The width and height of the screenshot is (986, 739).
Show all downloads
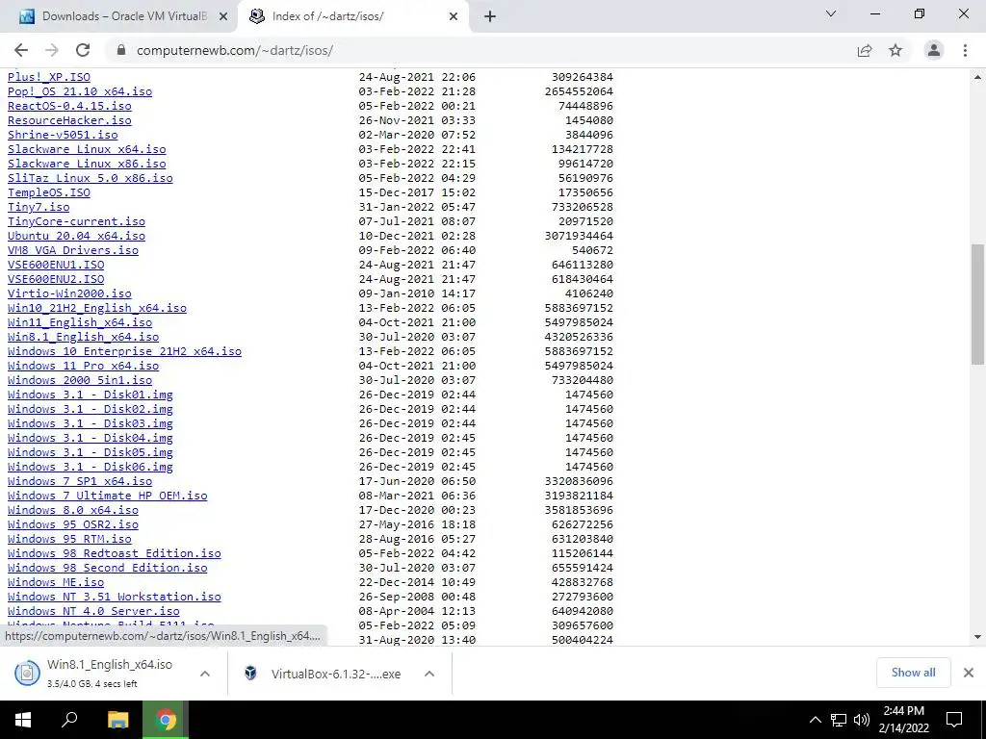[913, 673]
